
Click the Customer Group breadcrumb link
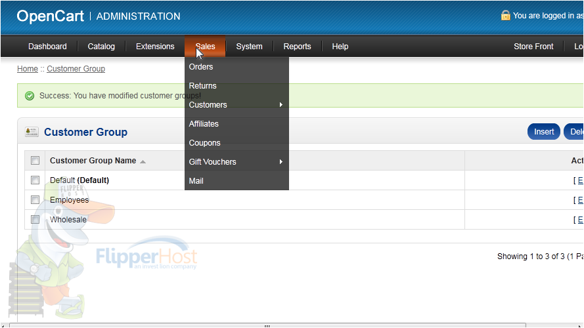coord(76,69)
